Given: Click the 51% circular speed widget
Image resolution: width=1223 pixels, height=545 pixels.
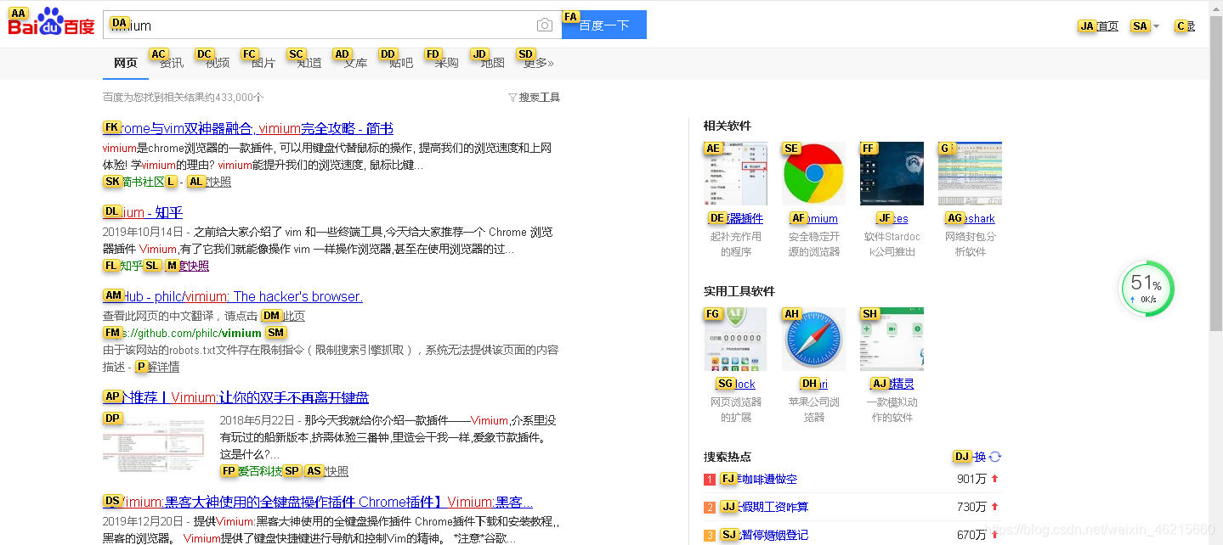Looking at the screenshot, I should coord(1147,289).
